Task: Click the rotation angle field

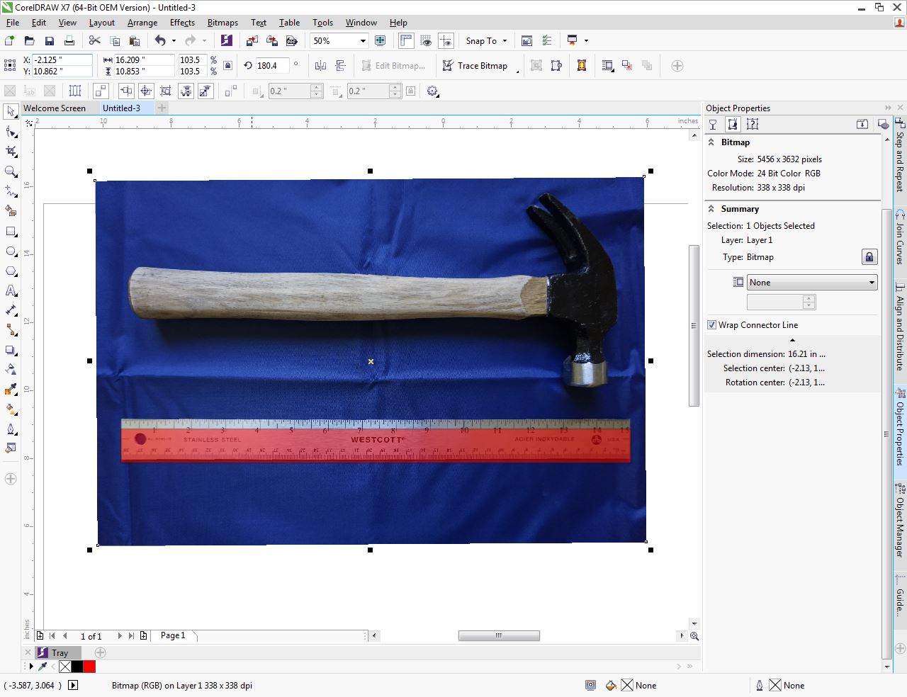Action: tap(272, 66)
